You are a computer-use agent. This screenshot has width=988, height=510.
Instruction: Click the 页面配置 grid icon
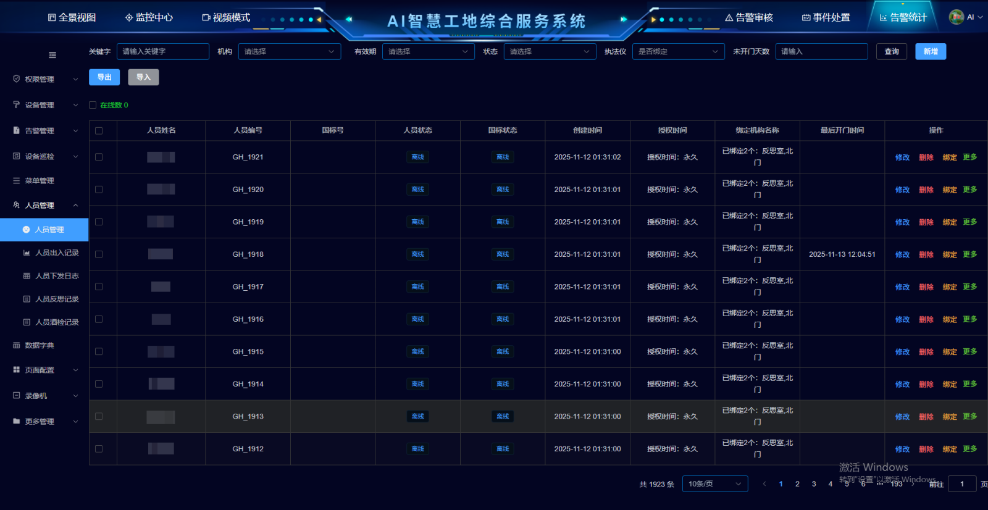coord(17,370)
